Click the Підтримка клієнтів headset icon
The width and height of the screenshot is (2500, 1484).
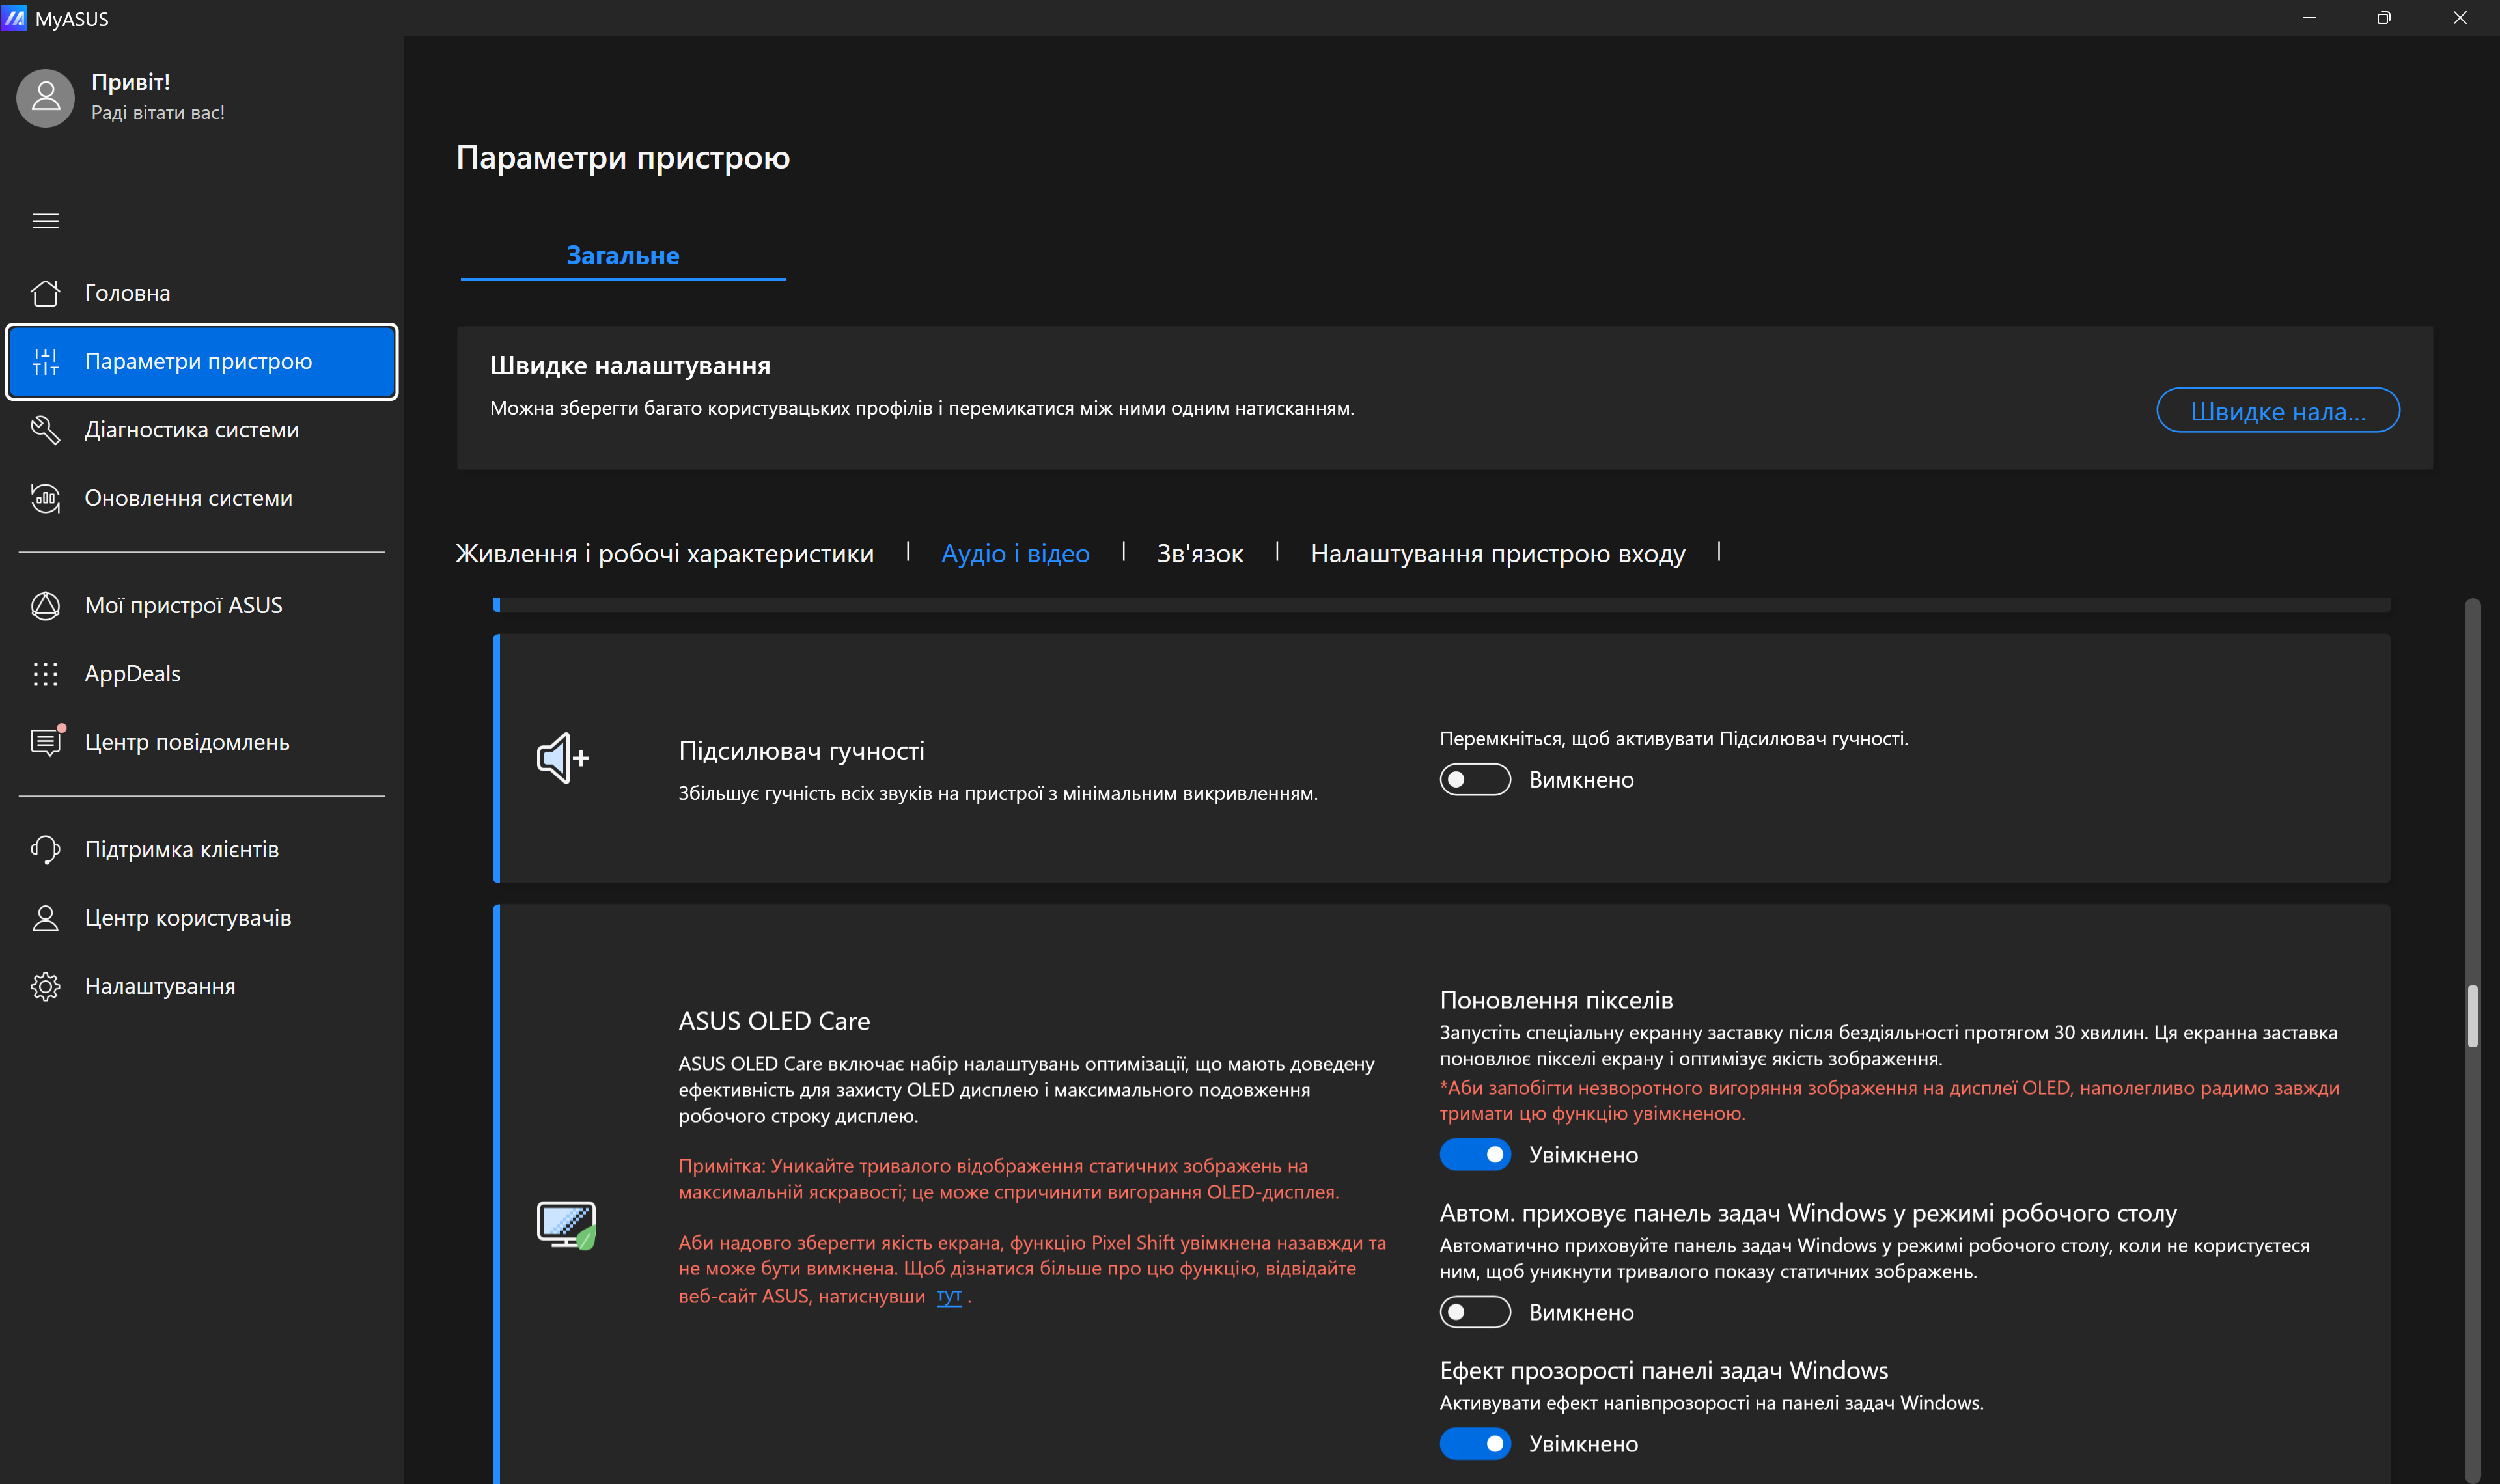[x=45, y=849]
